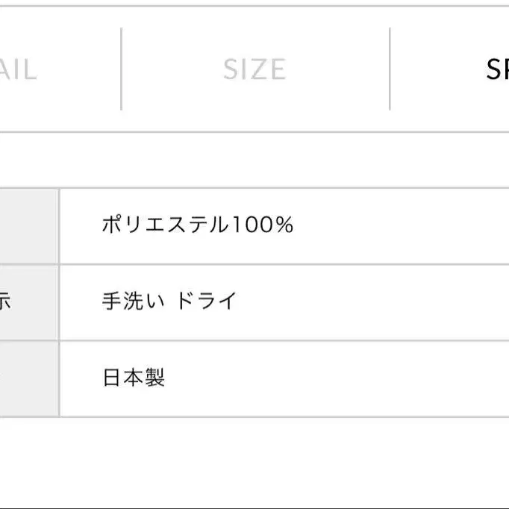Open the partially visible DETAIL tab
The width and height of the screenshot is (509, 509).
pyautogui.click(x=18, y=70)
